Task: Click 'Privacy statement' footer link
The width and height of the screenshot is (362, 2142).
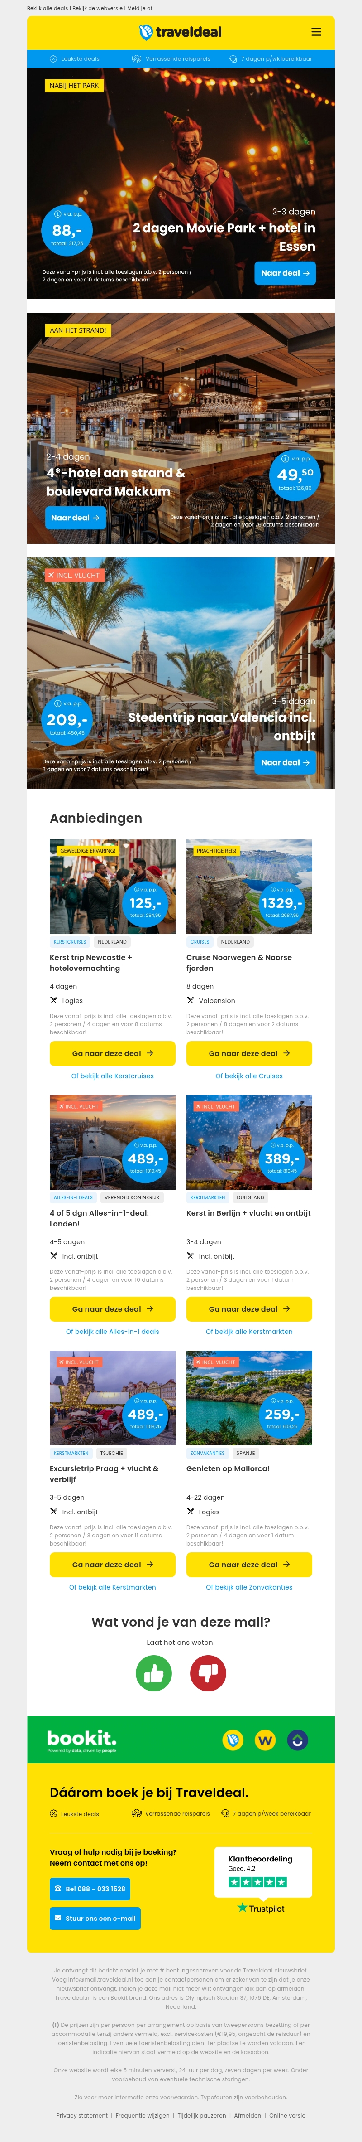Action: (81, 2114)
